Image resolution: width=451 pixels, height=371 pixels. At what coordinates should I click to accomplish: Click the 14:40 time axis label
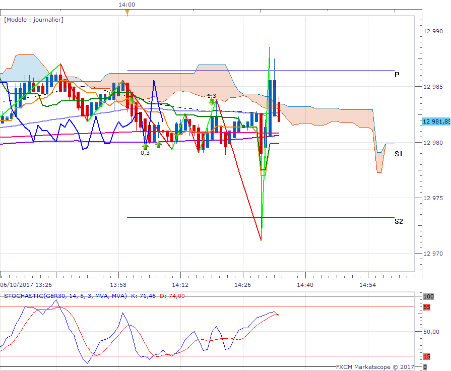click(x=305, y=285)
